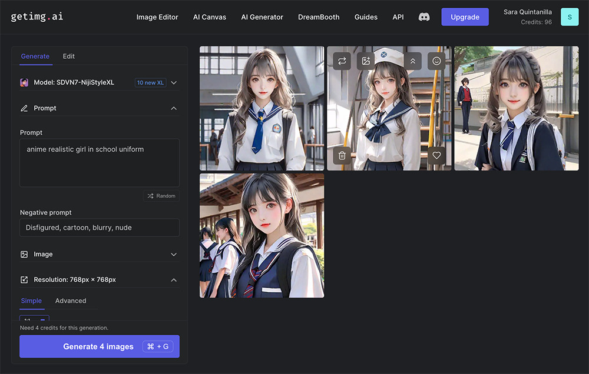
Task: Collapse the Prompt section chevron
Action: point(174,108)
